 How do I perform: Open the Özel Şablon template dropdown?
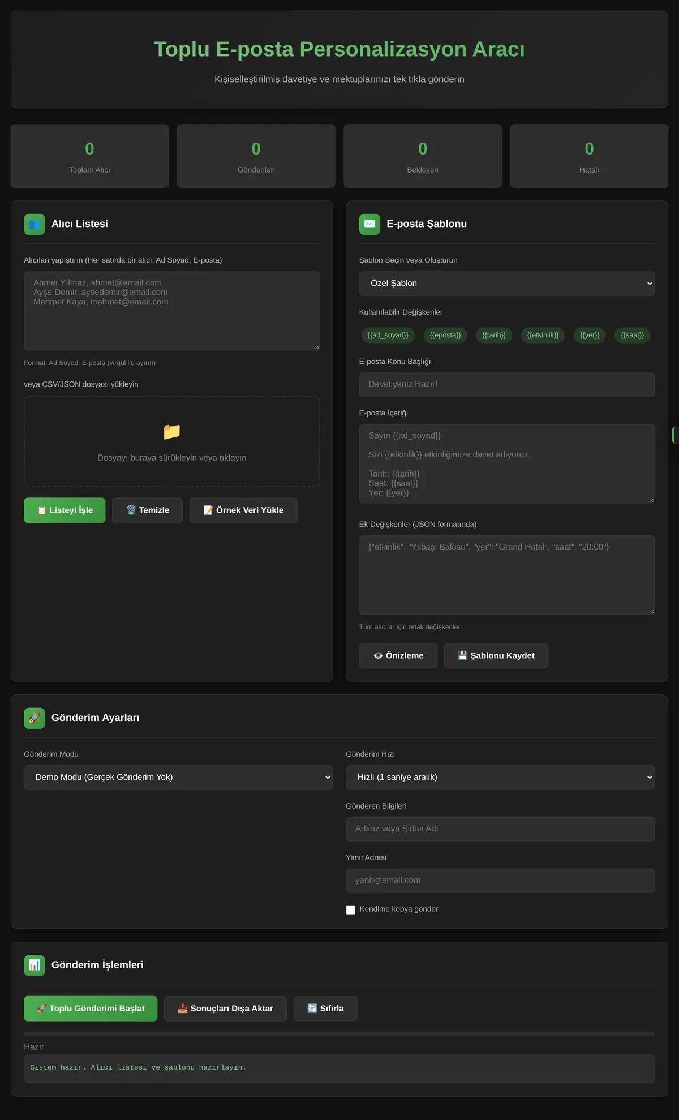pyautogui.click(x=507, y=284)
